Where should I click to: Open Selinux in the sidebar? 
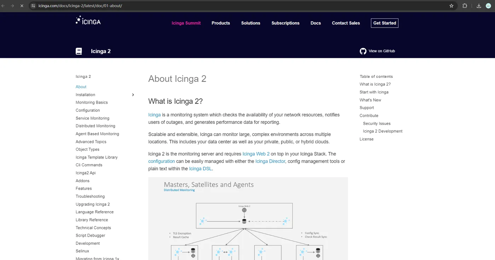click(82, 251)
